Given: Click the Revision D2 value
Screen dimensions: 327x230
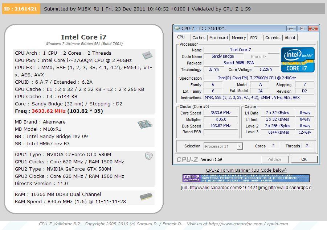Looking at the screenshot, I should [304, 91].
